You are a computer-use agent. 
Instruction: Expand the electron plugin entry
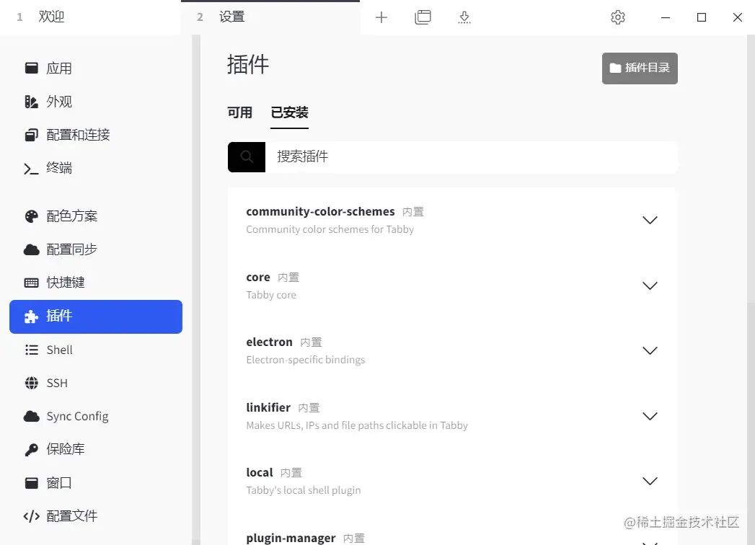click(650, 350)
